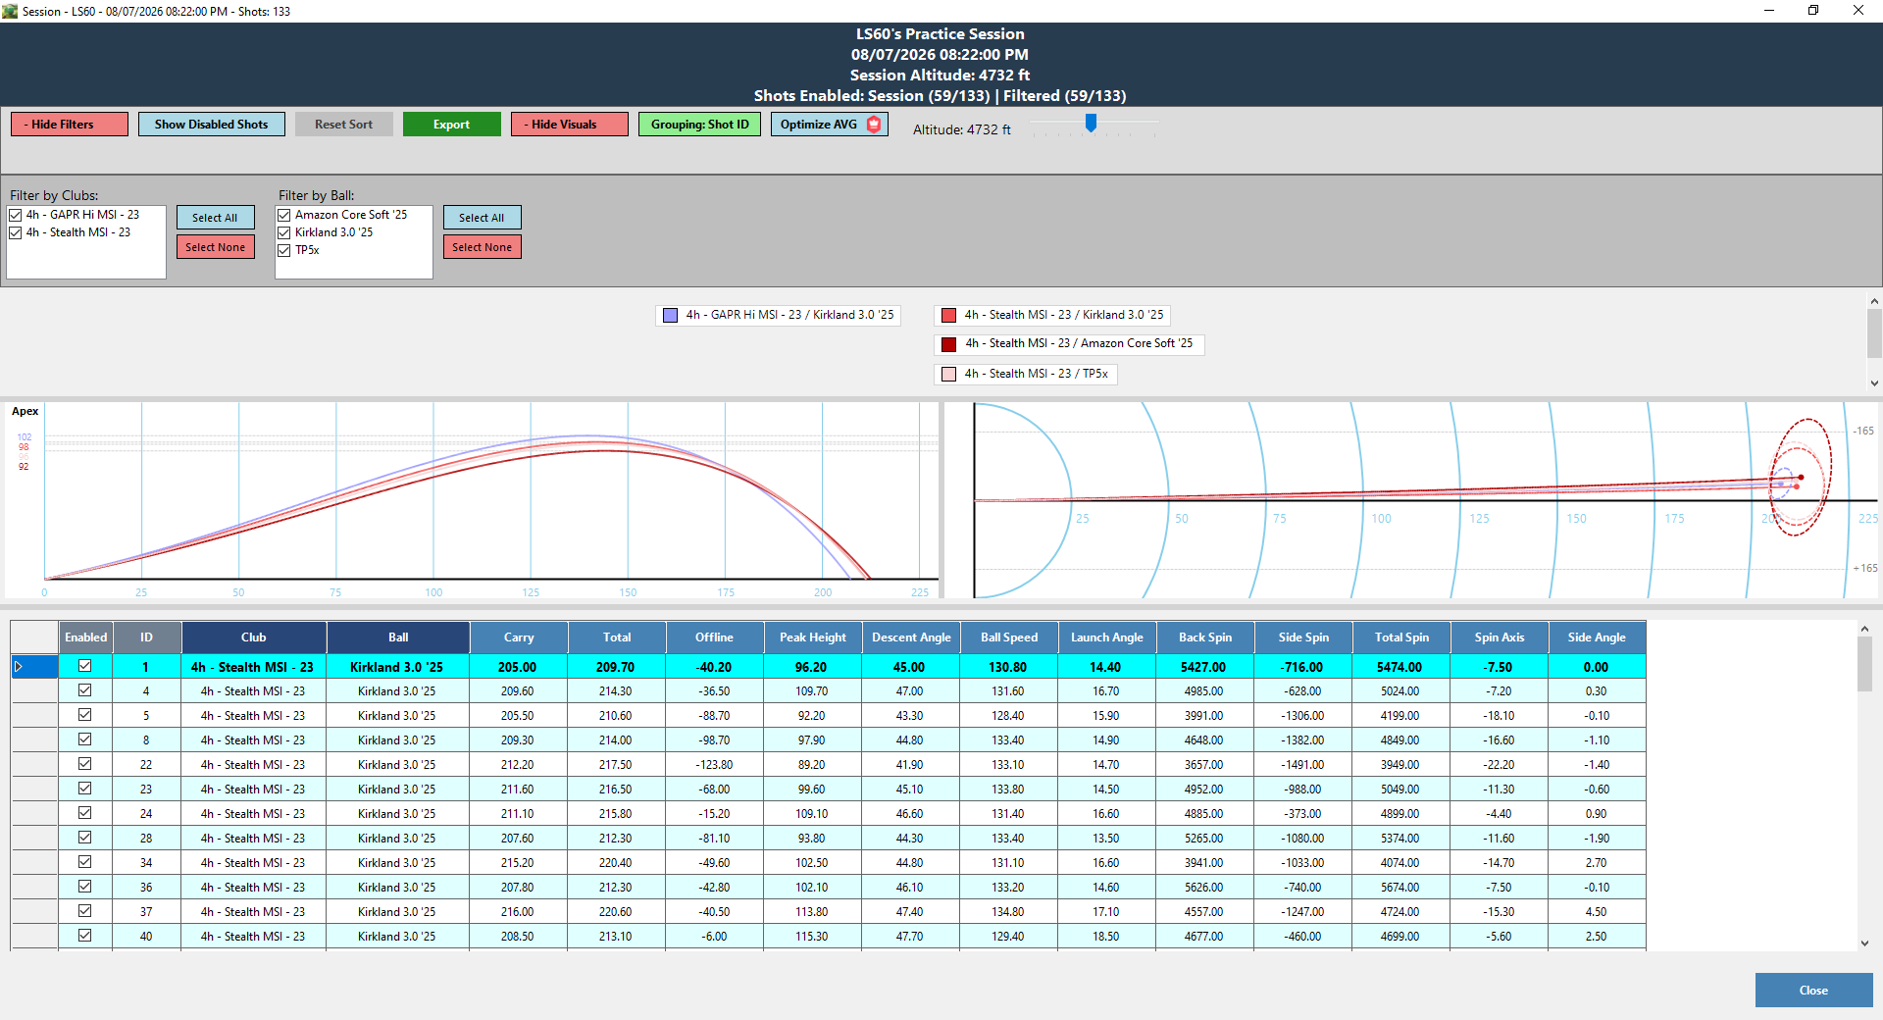Sort table by Side Spin column
This screenshot has width=1883, height=1020.
click(1303, 637)
